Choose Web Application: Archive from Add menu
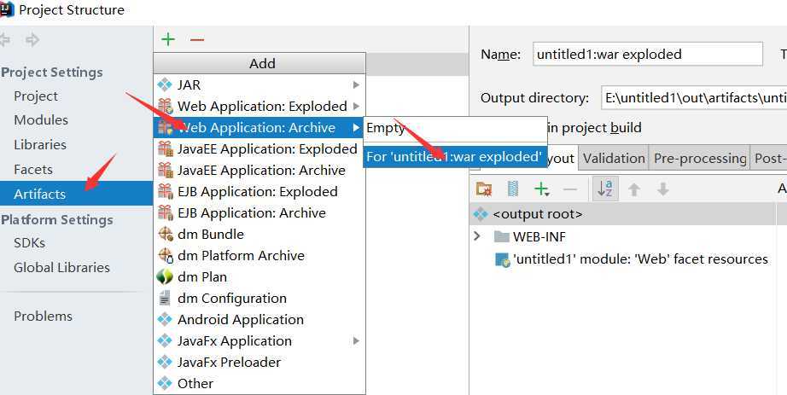Image resolution: width=787 pixels, height=395 pixels. (x=256, y=127)
